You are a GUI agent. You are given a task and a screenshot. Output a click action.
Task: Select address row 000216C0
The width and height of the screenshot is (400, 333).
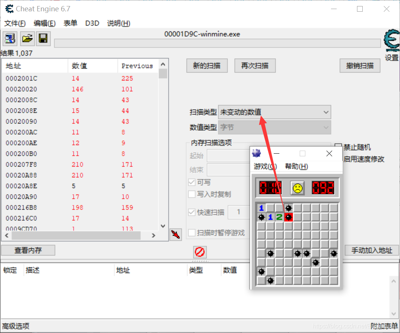(80, 218)
